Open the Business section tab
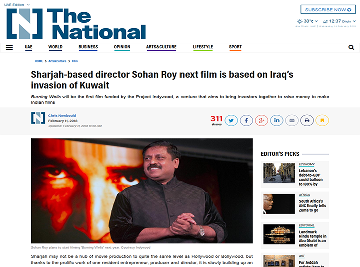 [x=88, y=47]
